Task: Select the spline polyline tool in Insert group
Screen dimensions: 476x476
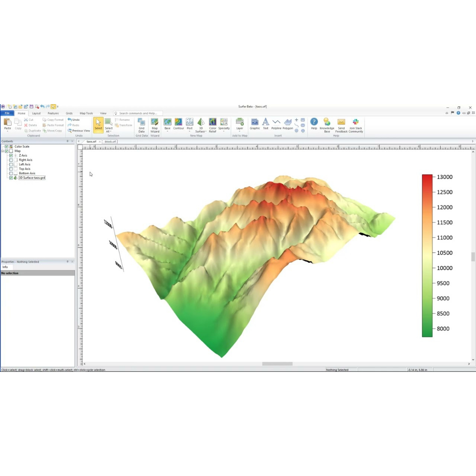Action: pyautogui.click(x=297, y=126)
